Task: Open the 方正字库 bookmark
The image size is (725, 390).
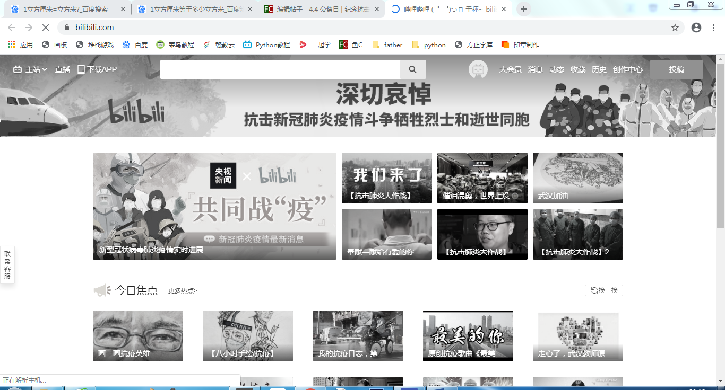Action: [x=474, y=45]
